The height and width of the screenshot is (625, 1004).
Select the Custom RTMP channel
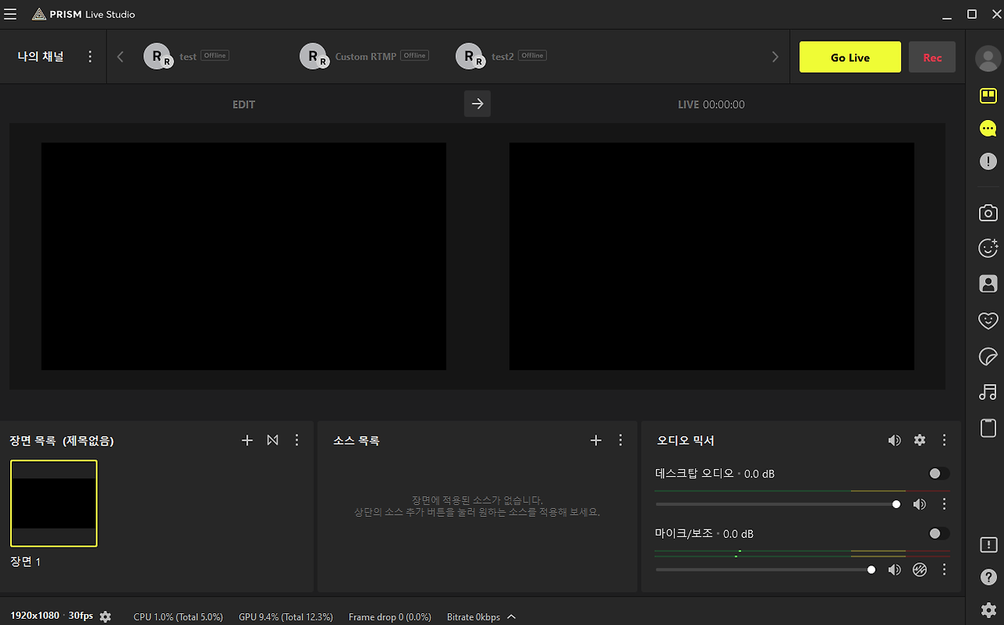(x=364, y=56)
